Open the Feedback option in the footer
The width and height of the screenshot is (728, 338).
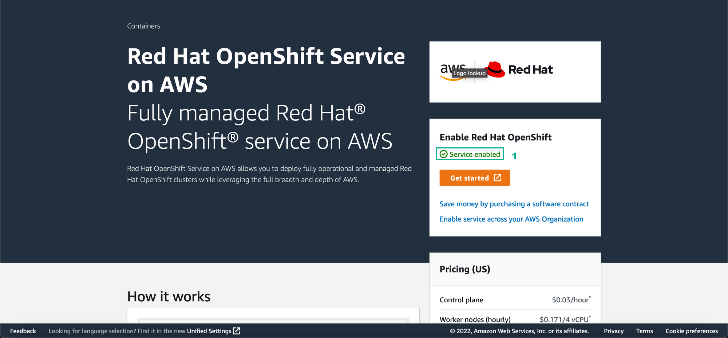click(23, 331)
